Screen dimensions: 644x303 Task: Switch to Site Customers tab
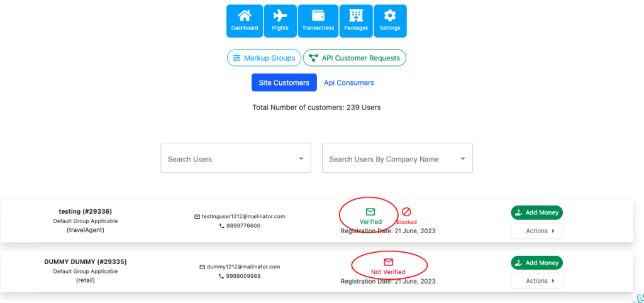coord(284,82)
